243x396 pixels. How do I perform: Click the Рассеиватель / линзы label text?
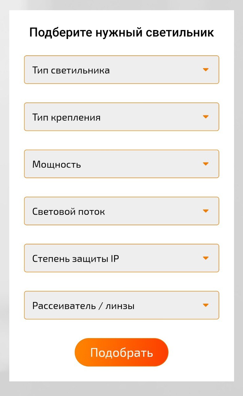click(83, 306)
